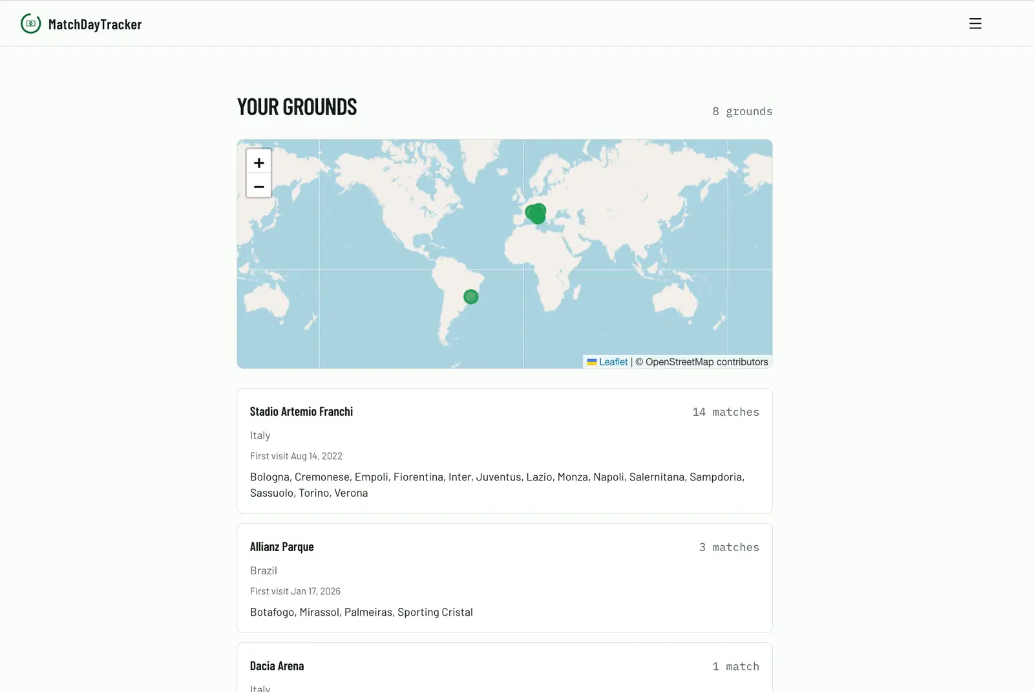Open the Leaflet attribution link
This screenshot has height=692, width=1034.
coord(613,362)
